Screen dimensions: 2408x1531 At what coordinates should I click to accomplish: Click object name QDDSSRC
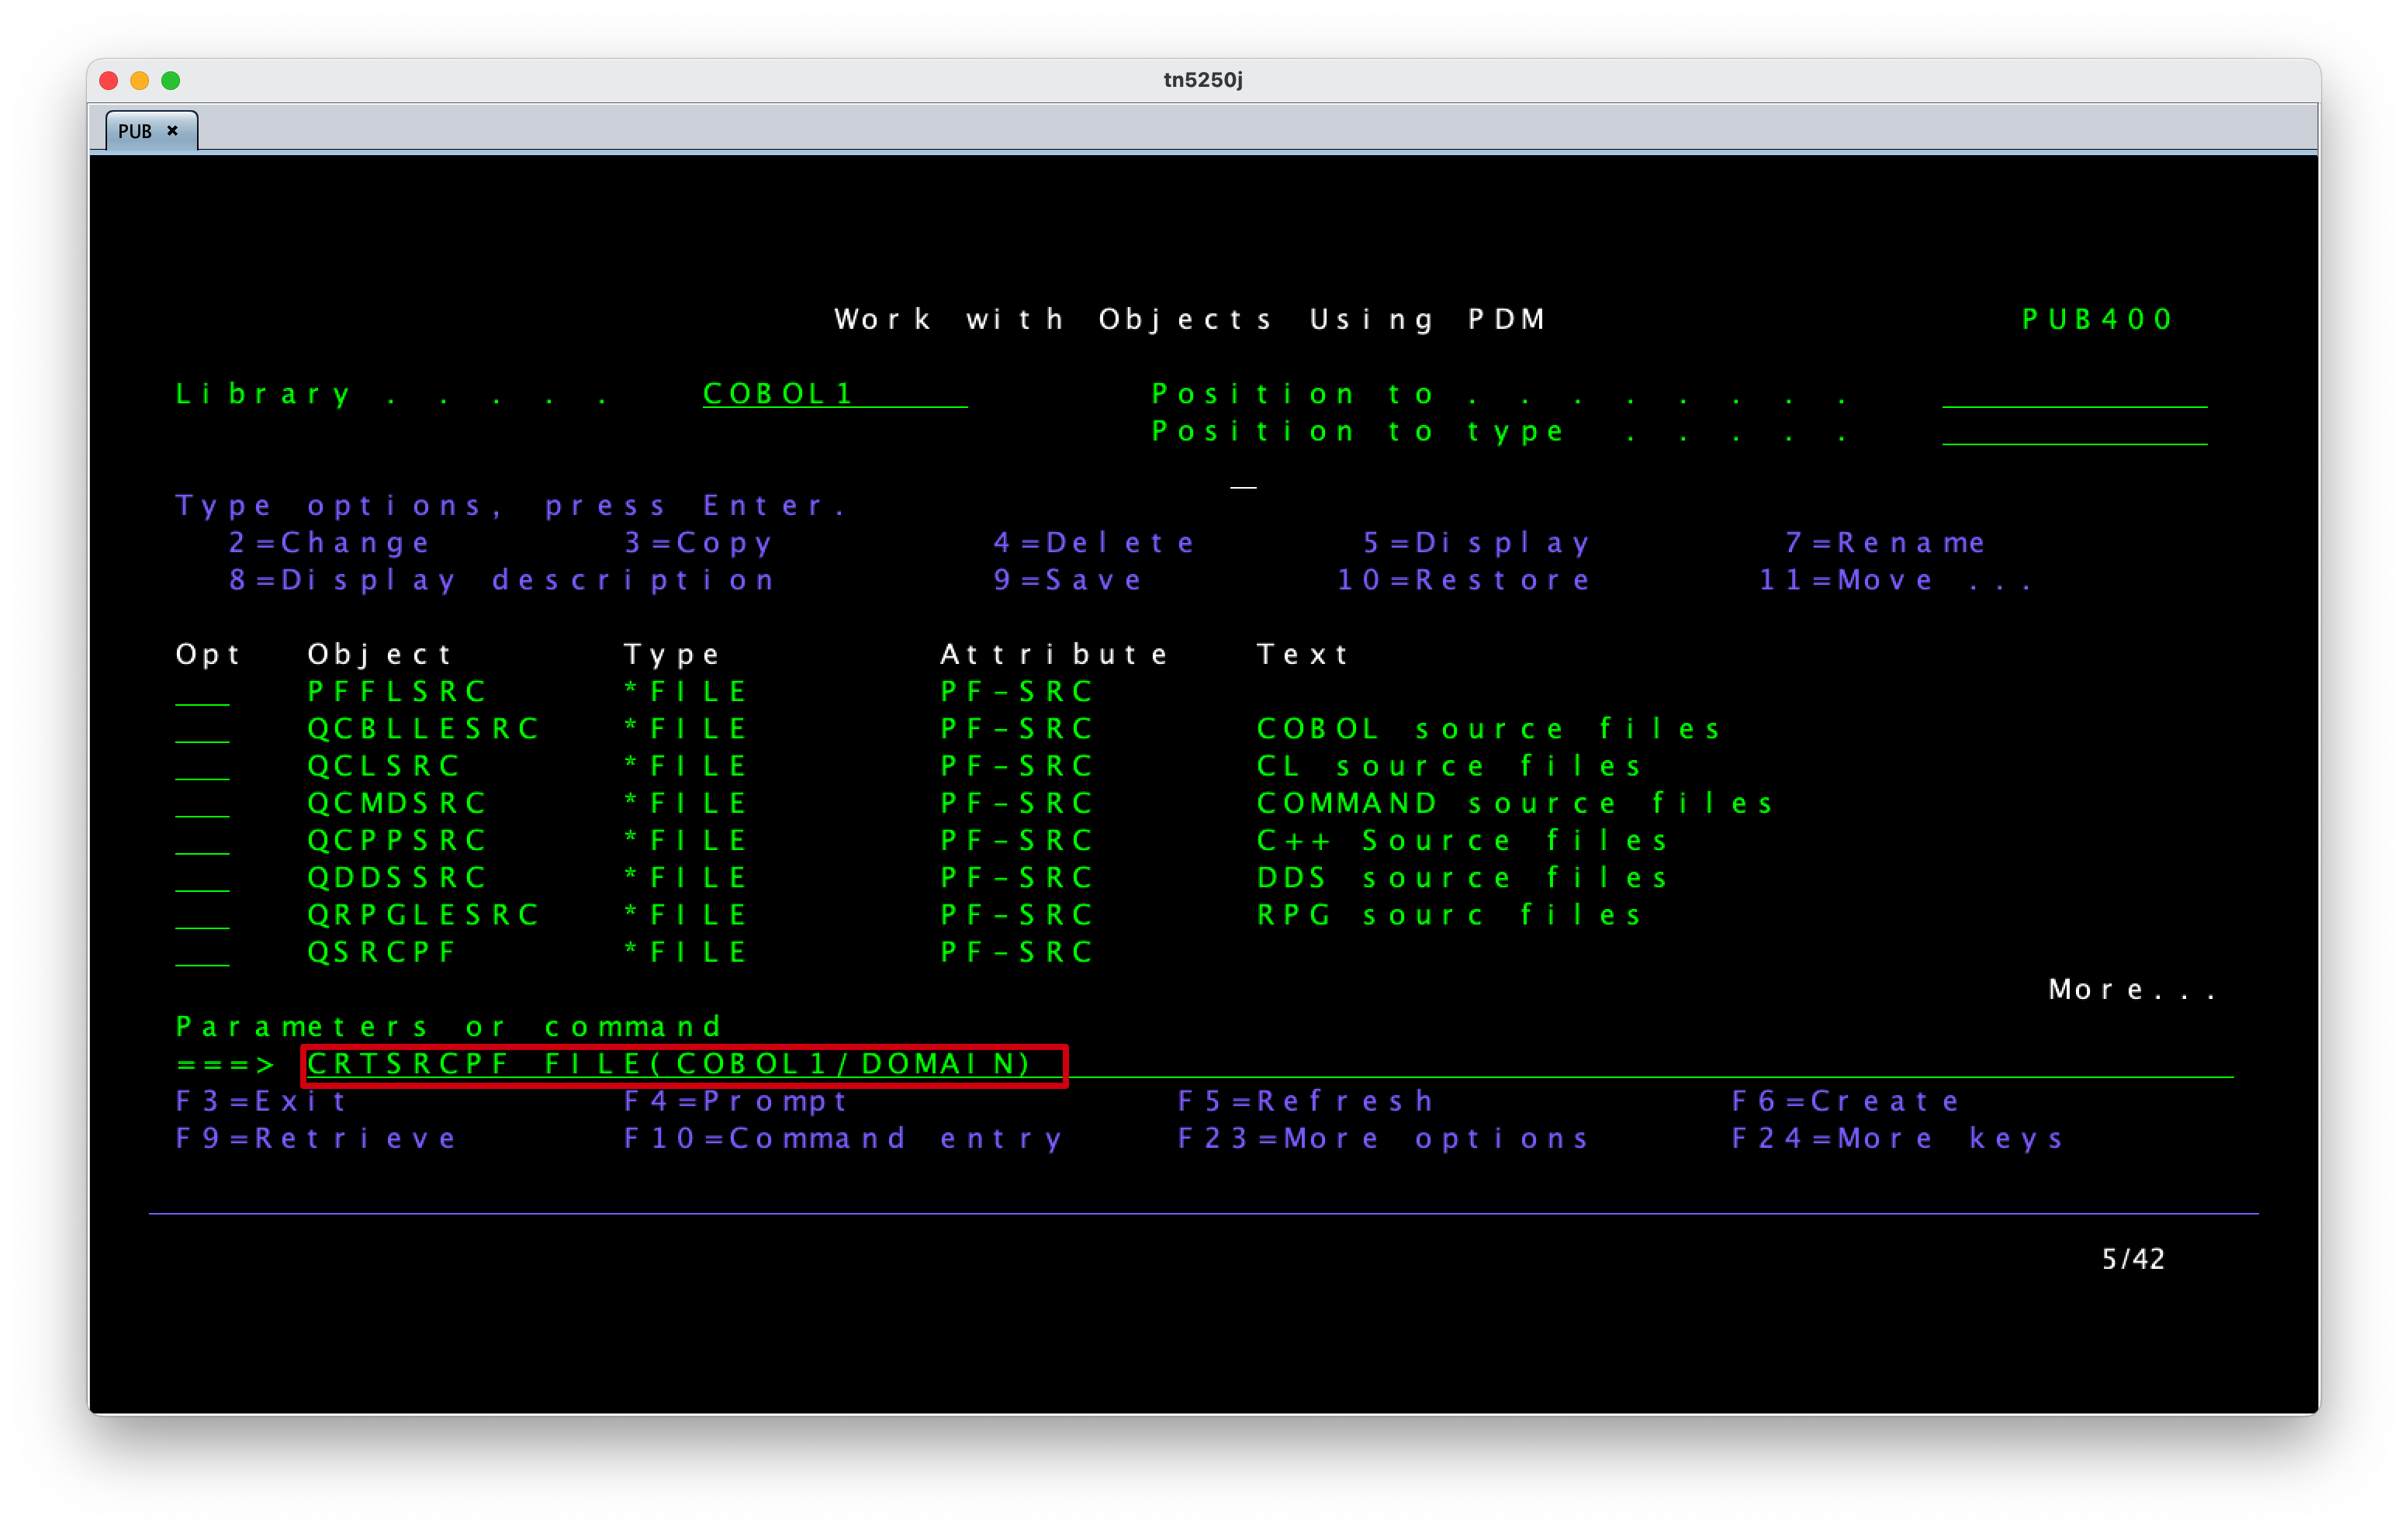tap(396, 877)
